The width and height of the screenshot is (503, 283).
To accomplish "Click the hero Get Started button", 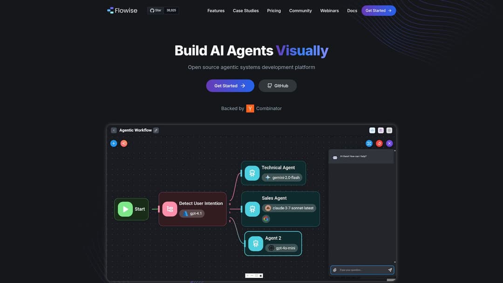I will point(230,86).
